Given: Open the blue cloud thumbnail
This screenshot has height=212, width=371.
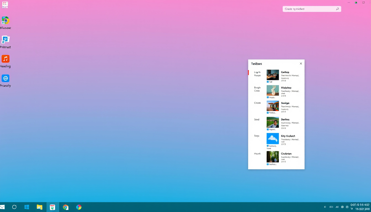Looking at the screenshot, I should click(x=273, y=139).
